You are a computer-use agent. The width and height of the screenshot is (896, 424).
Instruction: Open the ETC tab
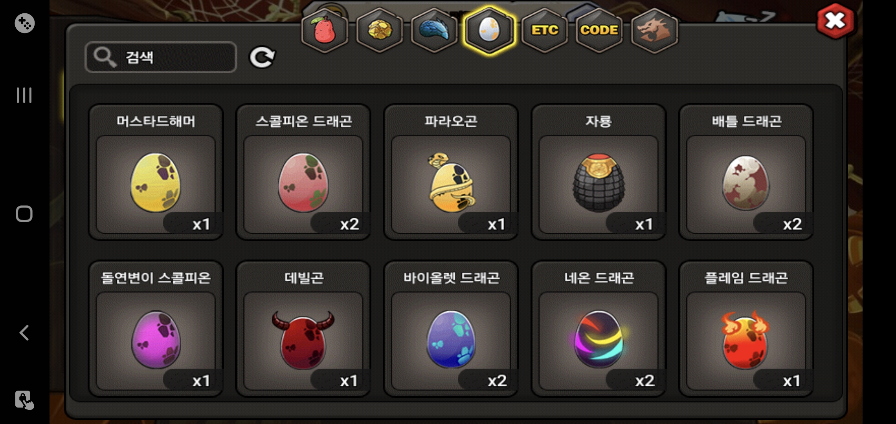545,30
